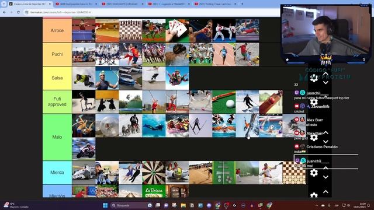
Task: Pick the ice hockey image in Puchi row
Action: [x=107, y=54]
